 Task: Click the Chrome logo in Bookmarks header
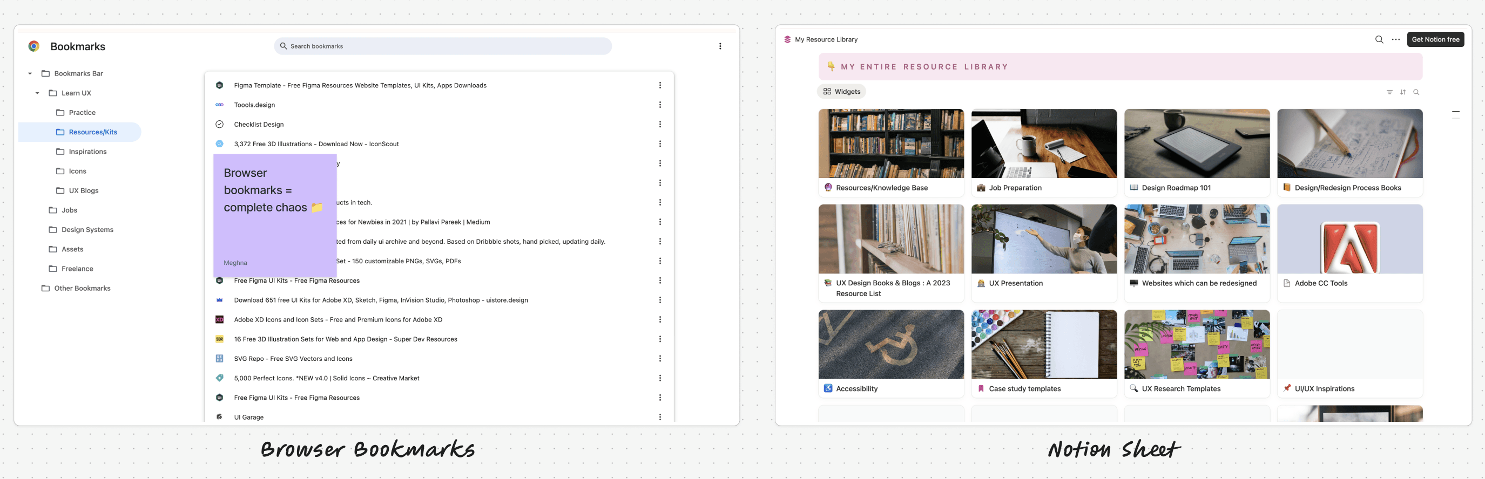click(x=34, y=46)
